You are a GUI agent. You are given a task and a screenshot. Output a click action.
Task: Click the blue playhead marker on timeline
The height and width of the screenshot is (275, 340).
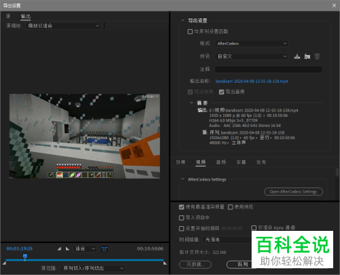(x=25, y=257)
